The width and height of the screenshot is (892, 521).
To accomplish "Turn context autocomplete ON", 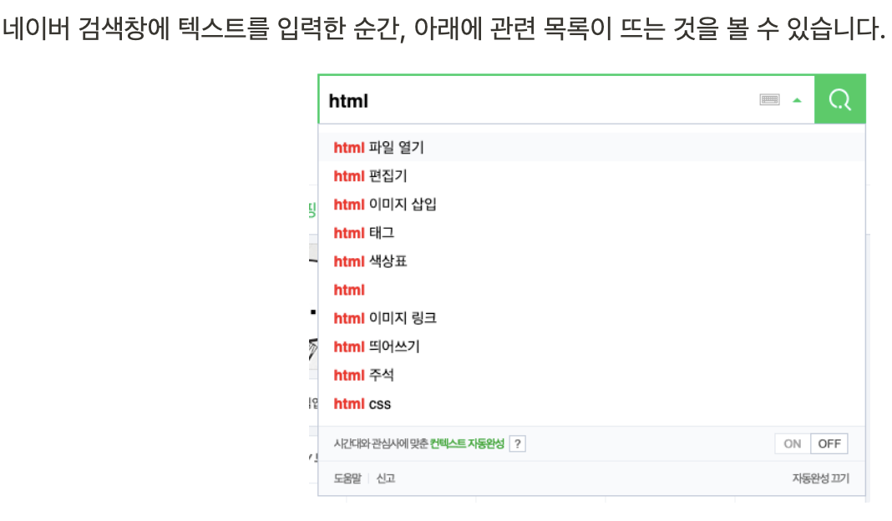I will point(793,443).
